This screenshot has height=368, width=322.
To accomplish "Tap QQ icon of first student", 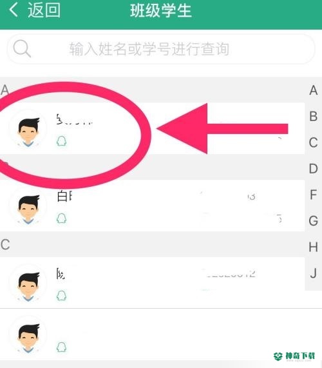I will [x=61, y=142].
